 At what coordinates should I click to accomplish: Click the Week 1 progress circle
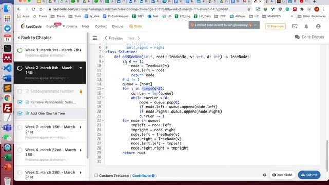[20, 50]
